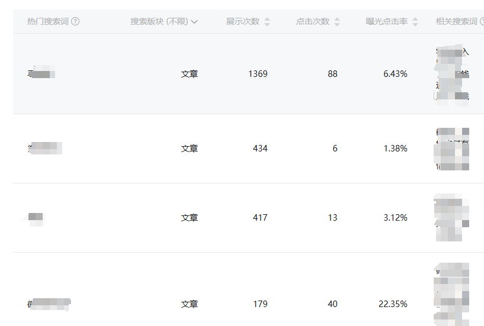This screenshot has width=484, height=326.
Task: Select the 1369 impressions cell
Action: coord(258,74)
